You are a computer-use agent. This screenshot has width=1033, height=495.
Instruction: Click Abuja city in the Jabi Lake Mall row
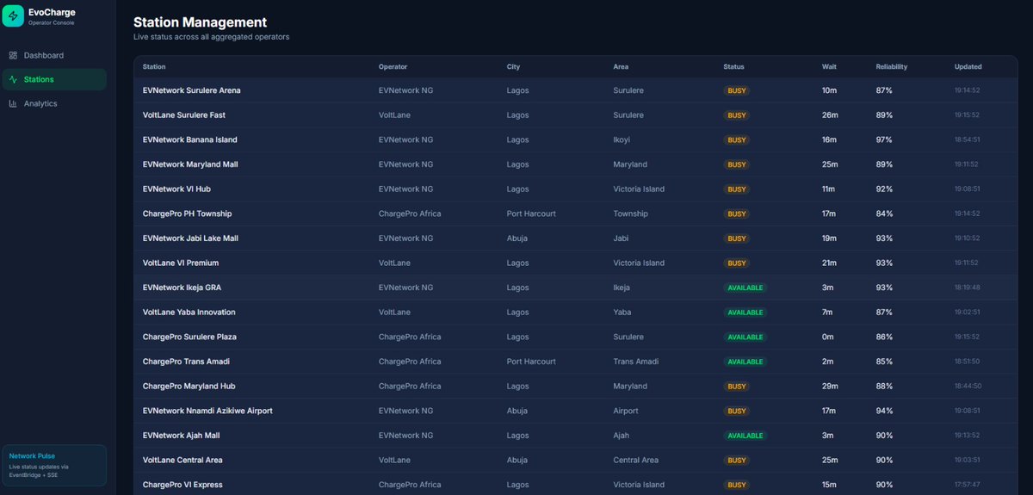(516, 238)
